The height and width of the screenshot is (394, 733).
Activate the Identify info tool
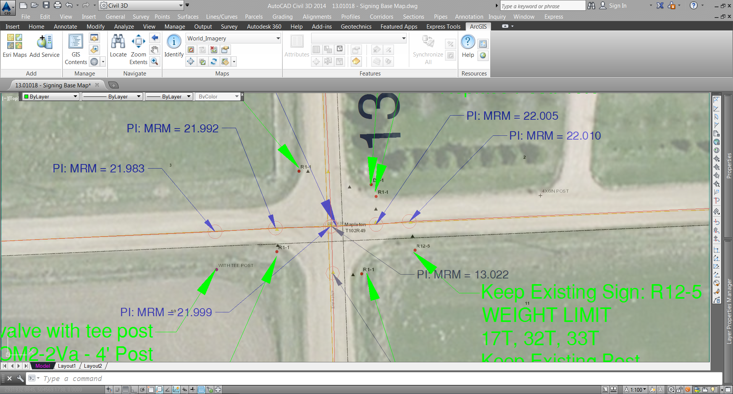[x=174, y=46]
